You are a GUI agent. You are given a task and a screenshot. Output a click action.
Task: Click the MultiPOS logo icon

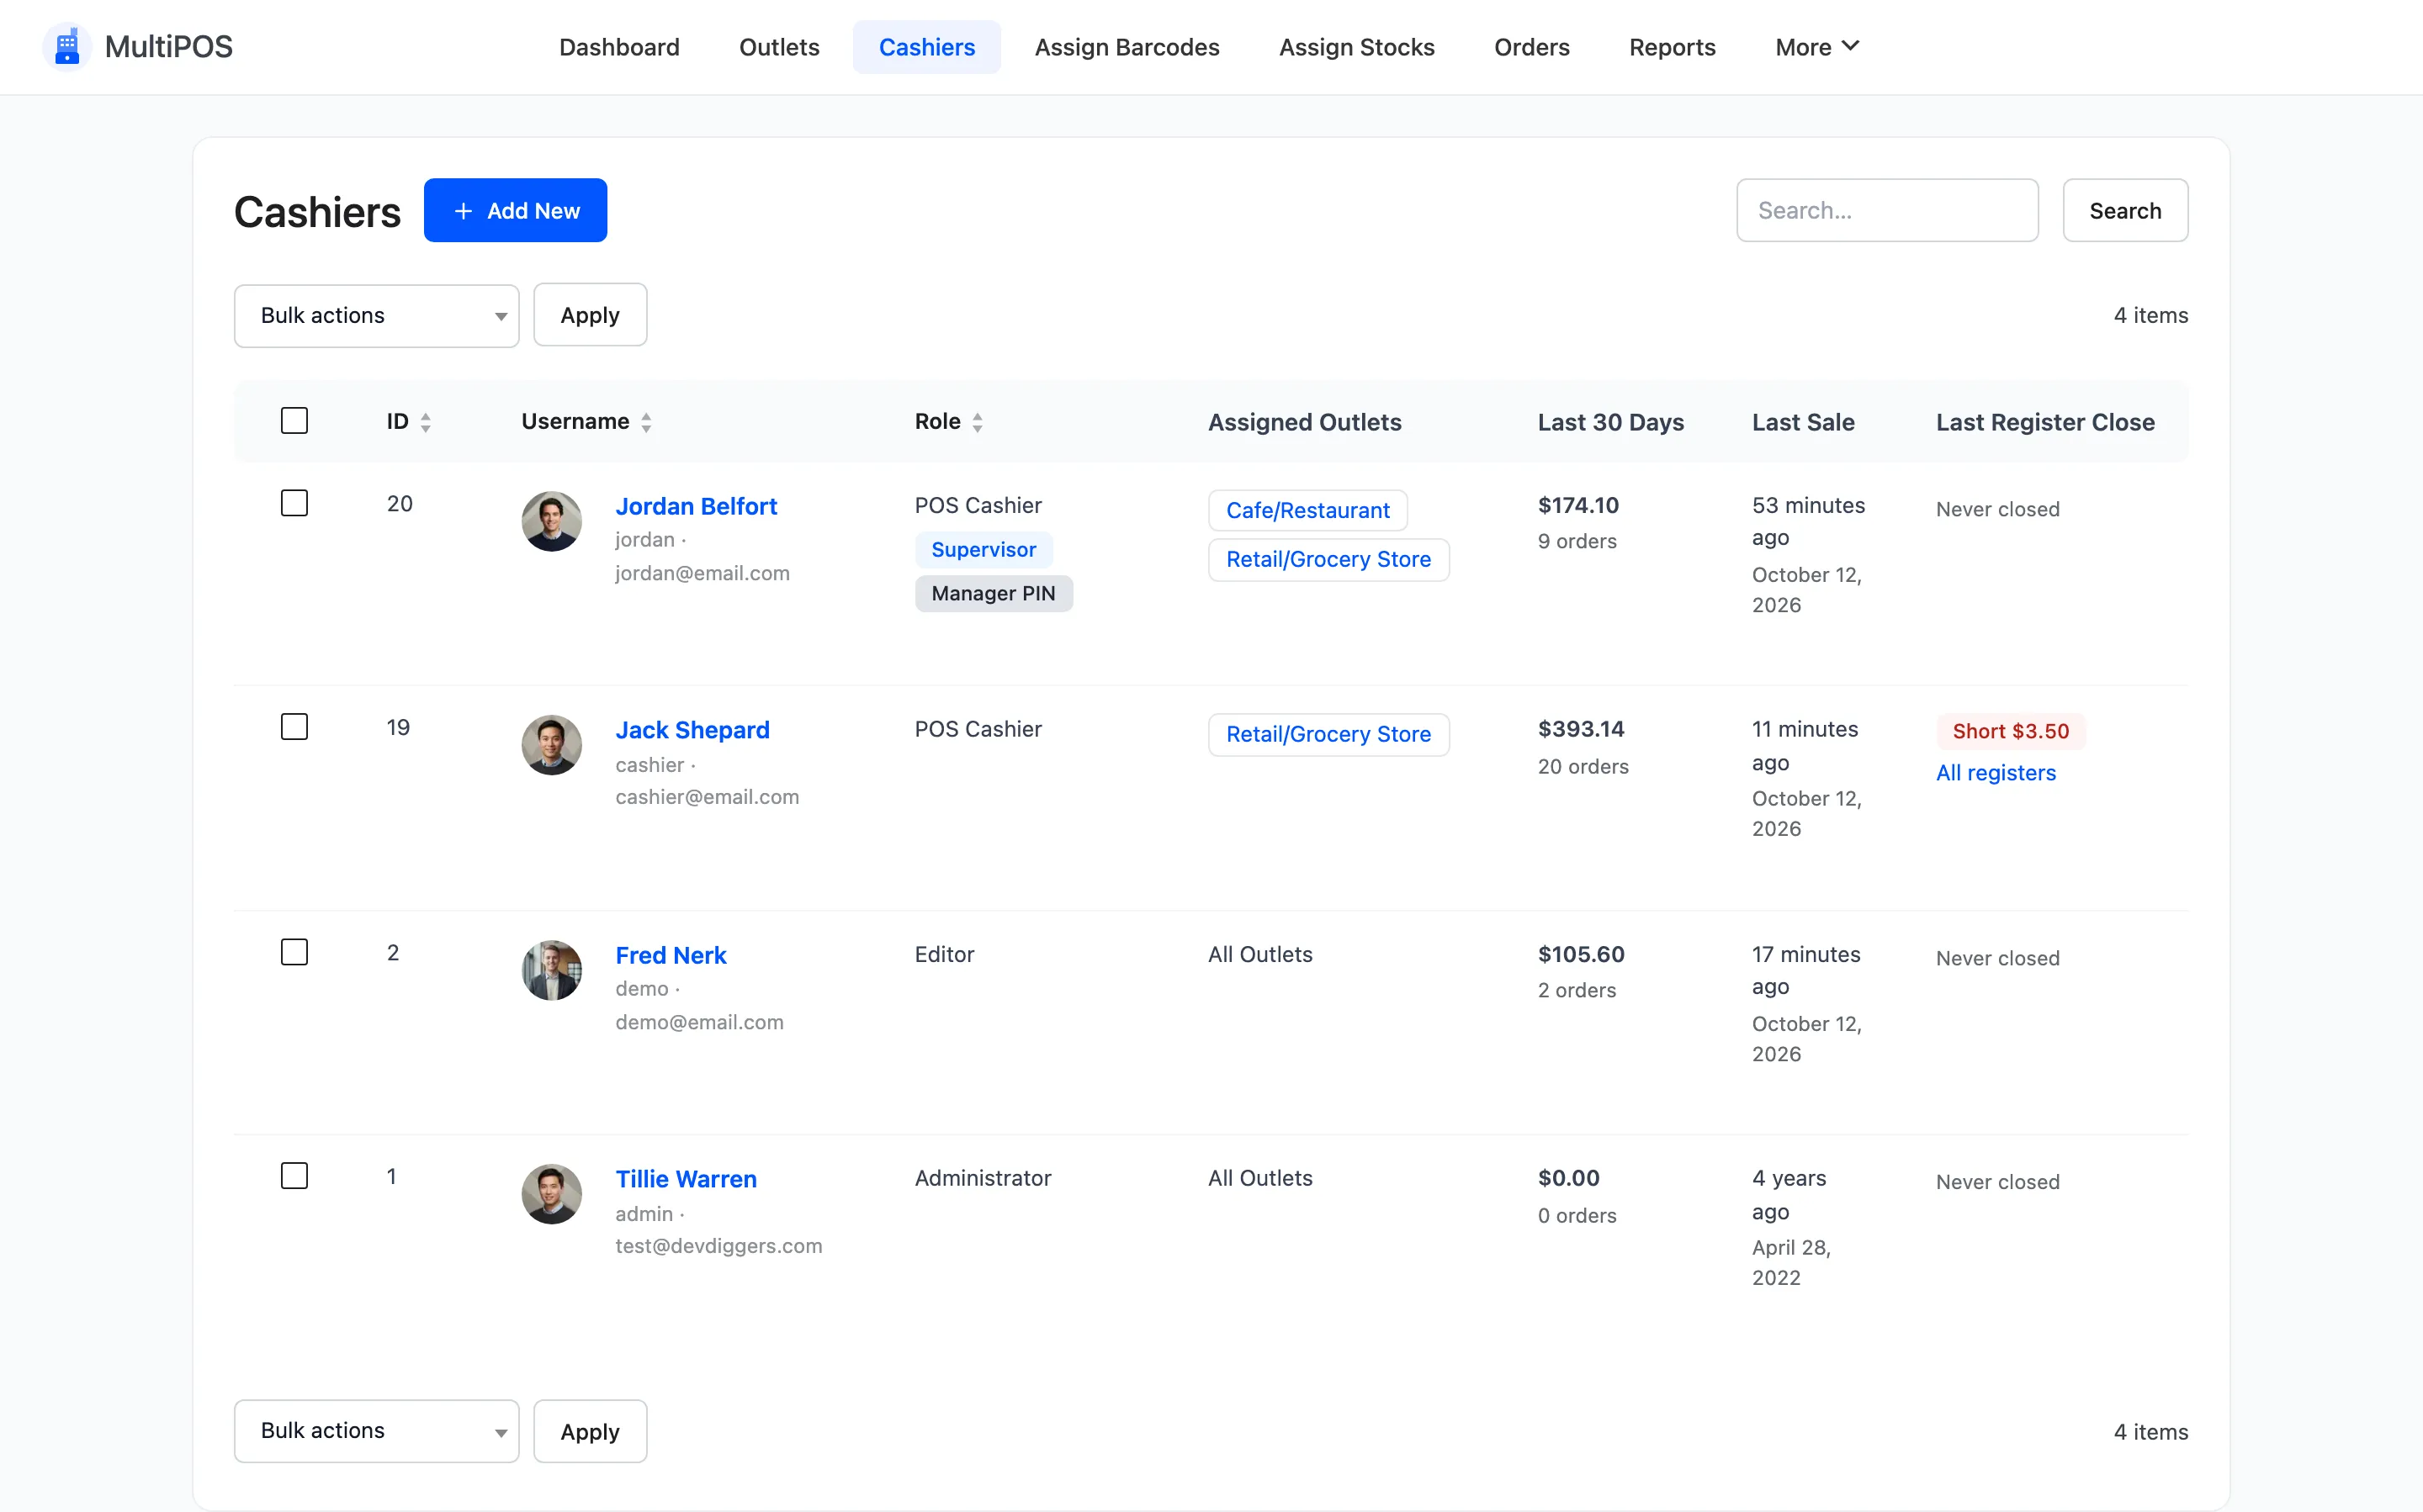click(x=67, y=47)
